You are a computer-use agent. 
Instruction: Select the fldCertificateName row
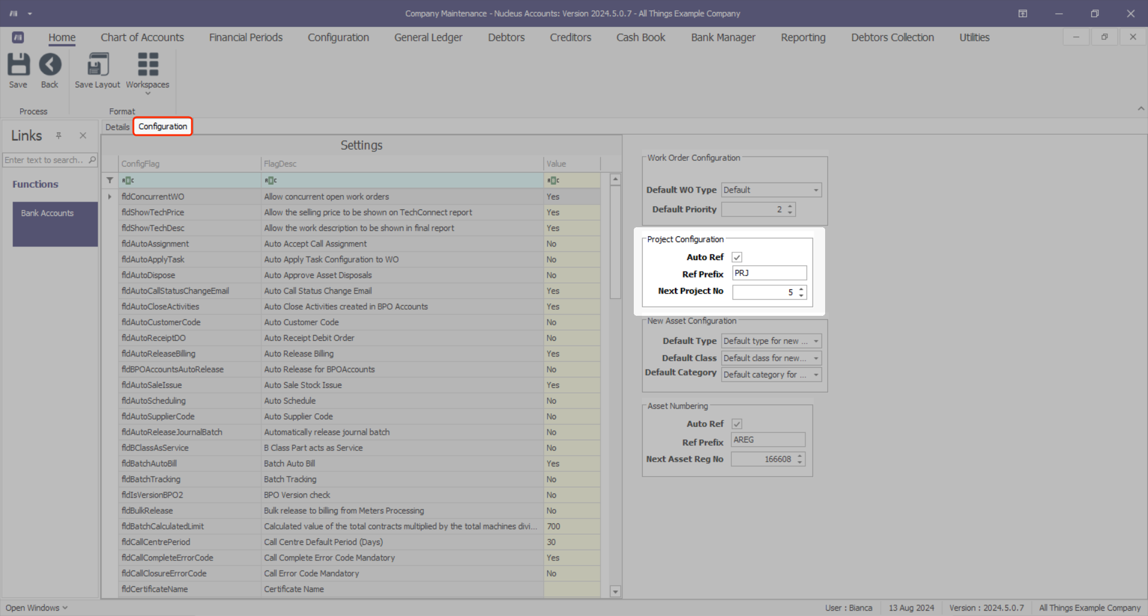[x=361, y=589]
